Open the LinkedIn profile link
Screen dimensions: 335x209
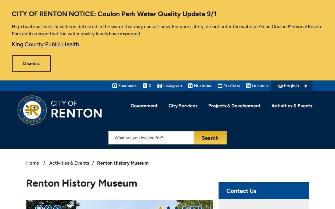click(257, 86)
